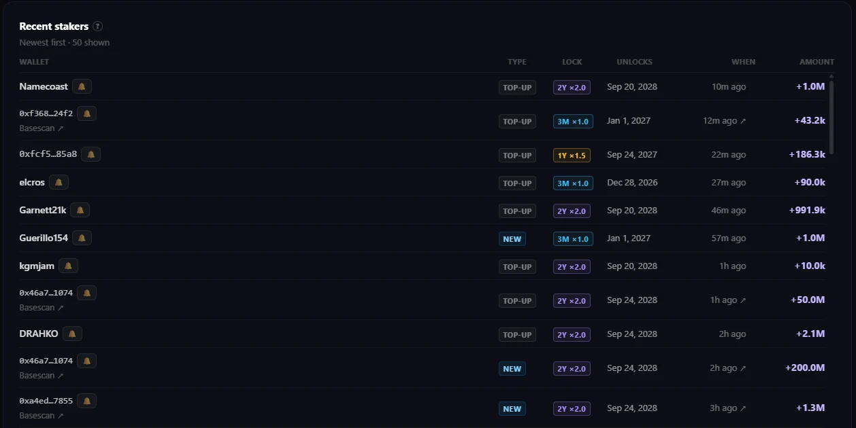Click the bell beside wallet 0xa4ed…7855
856x428 pixels.
(86, 401)
